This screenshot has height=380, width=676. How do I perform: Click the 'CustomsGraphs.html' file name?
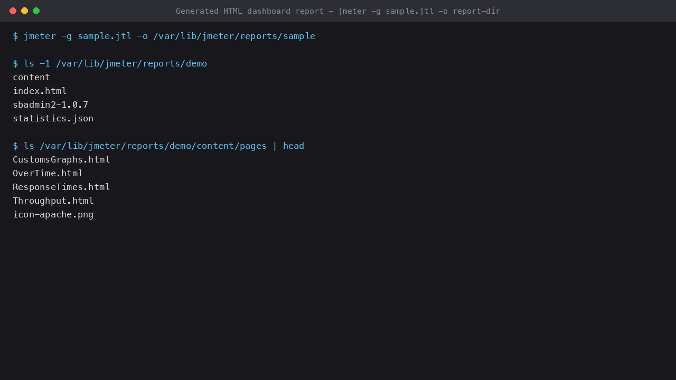61,159
